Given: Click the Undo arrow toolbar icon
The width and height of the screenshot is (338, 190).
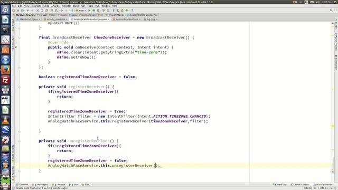Looking at the screenshot, I should point(28,11).
